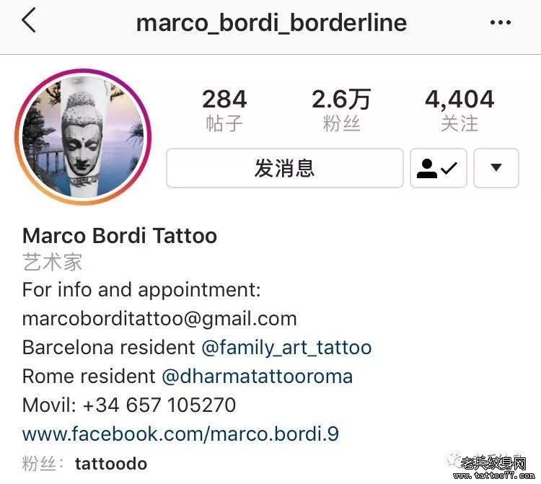Tap the marcoborditattoo@gmail.com email text

coord(159,319)
